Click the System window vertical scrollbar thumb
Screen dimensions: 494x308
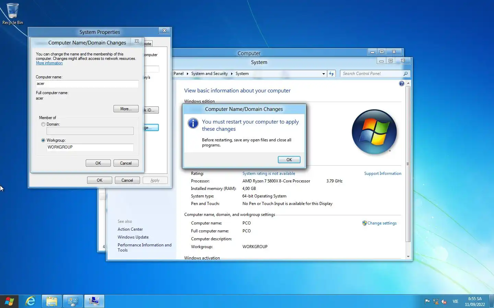[408, 164]
